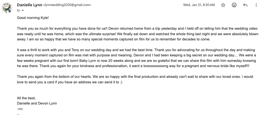Click the "All the best," closing line
This screenshot has height=115, width=262.
point(26,98)
